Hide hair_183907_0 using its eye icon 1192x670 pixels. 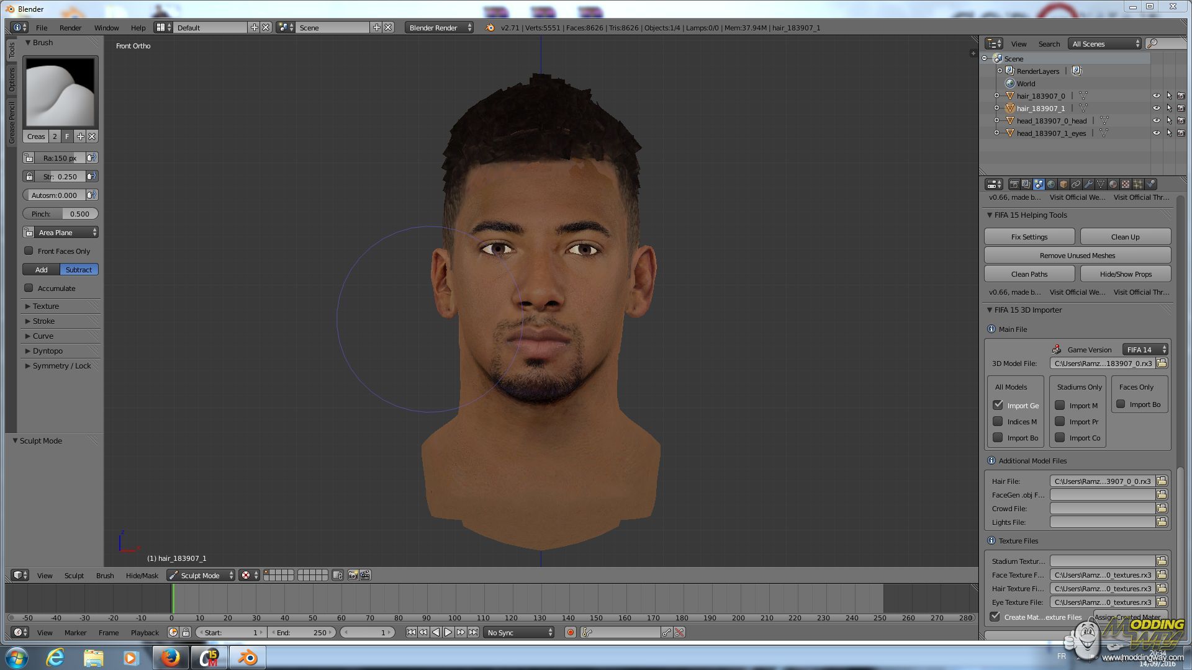click(x=1156, y=96)
